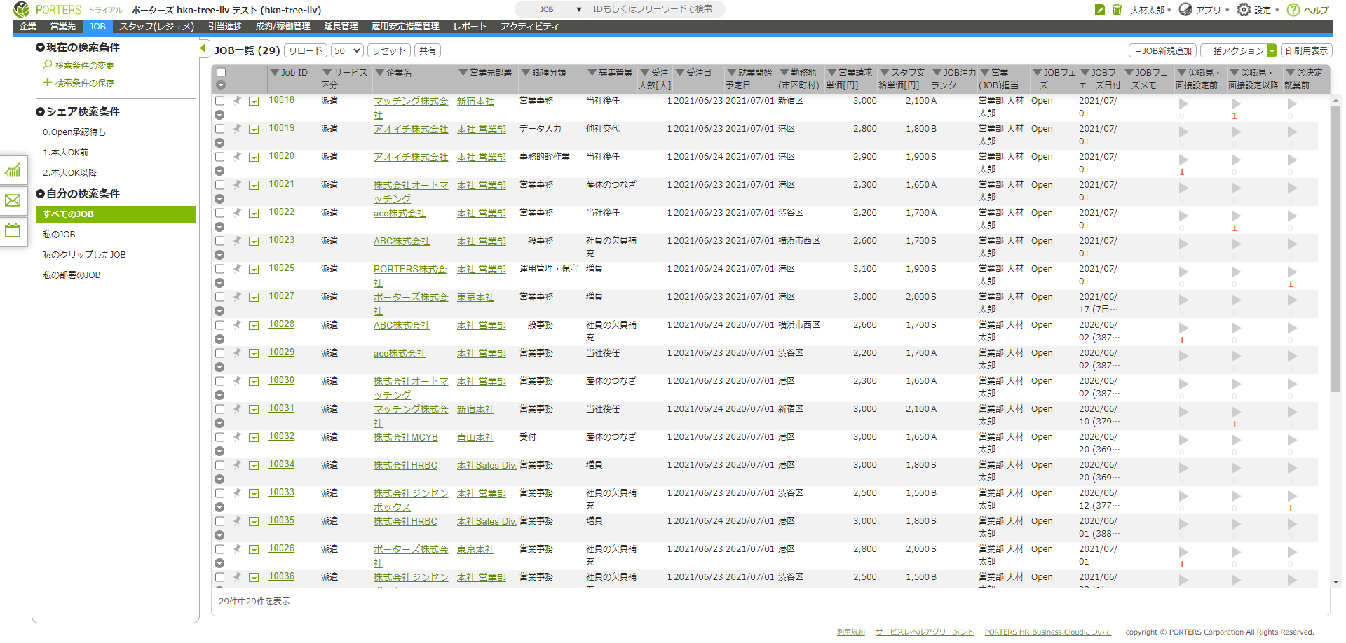Image resolution: width=1346 pixels, height=643 pixels.
Task: Open the 引当進捗 menu tab
Action: [x=225, y=27]
